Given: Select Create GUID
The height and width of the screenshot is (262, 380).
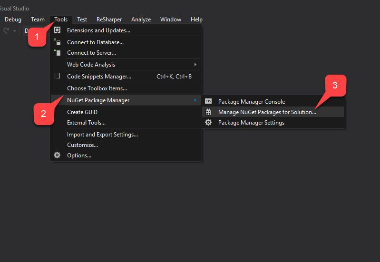Looking at the screenshot, I should tap(126, 112).
